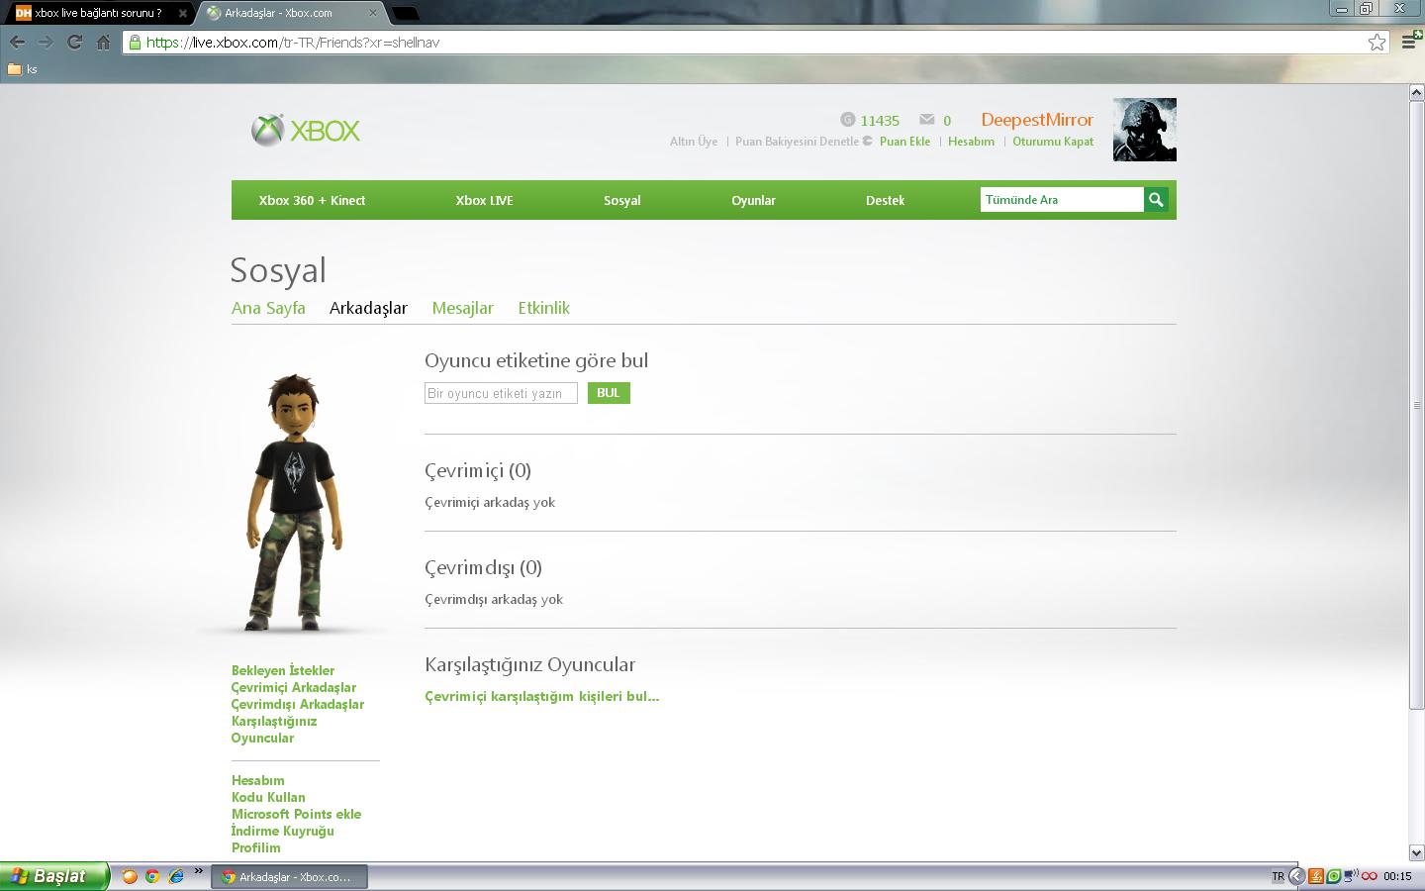Focus the Tümünde Ara search field
The width and height of the screenshot is (1425, 891).
pyautogui.click(x=1062, y=199)
